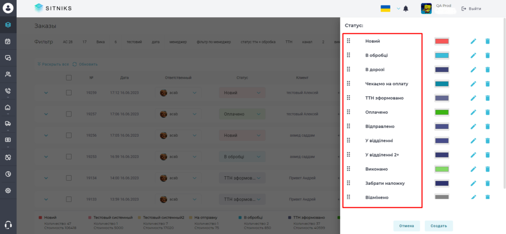The height and width of the screenshot is (234, 506).
Task: Select the АС 28 filter tab
Action: 68,42
